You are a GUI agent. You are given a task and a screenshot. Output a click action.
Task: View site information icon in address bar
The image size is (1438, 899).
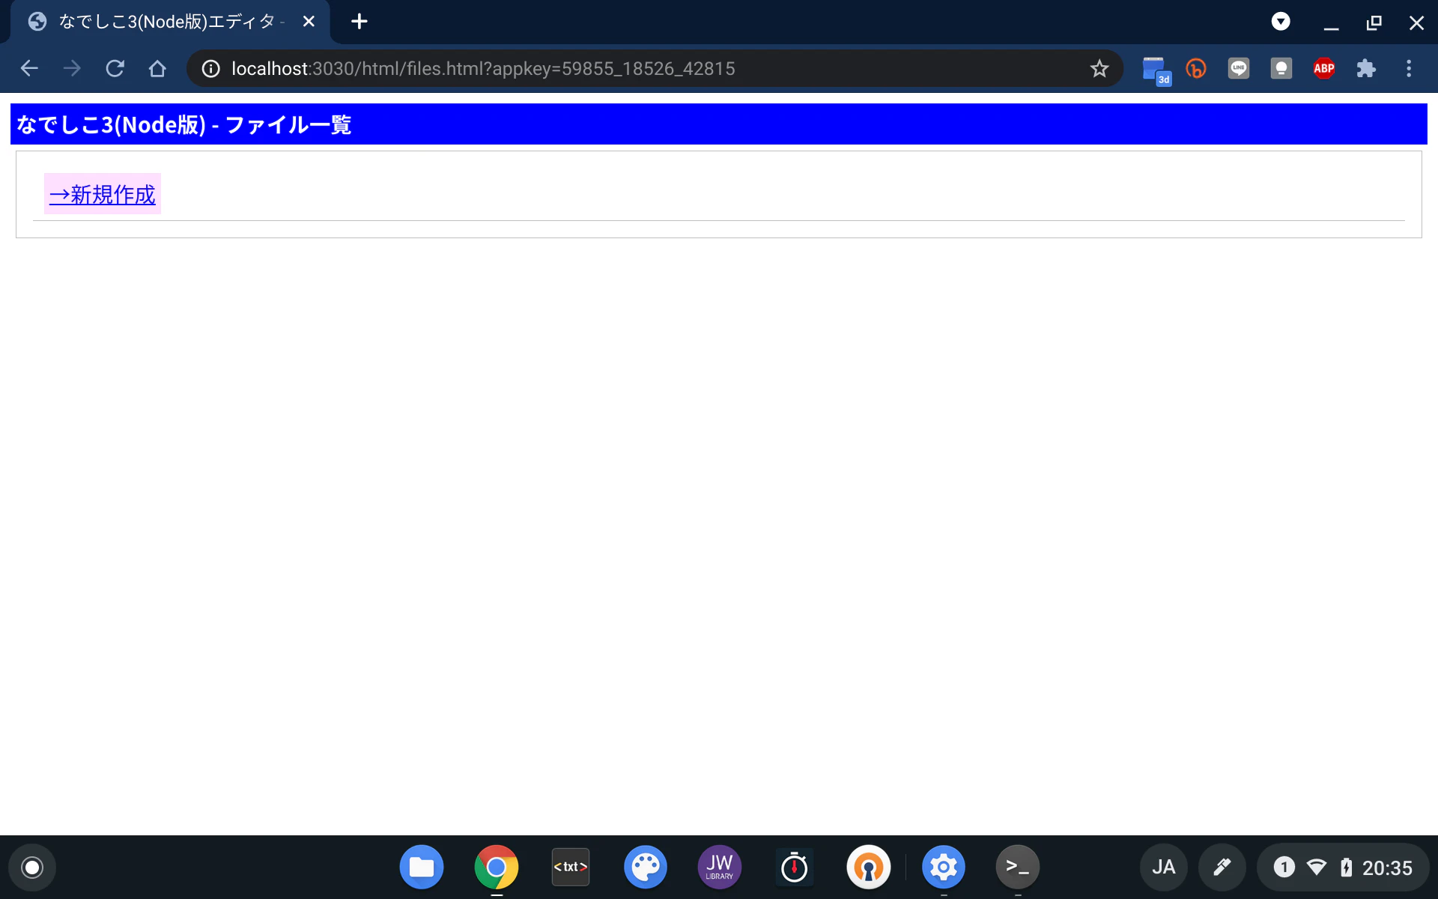[211, 69]
